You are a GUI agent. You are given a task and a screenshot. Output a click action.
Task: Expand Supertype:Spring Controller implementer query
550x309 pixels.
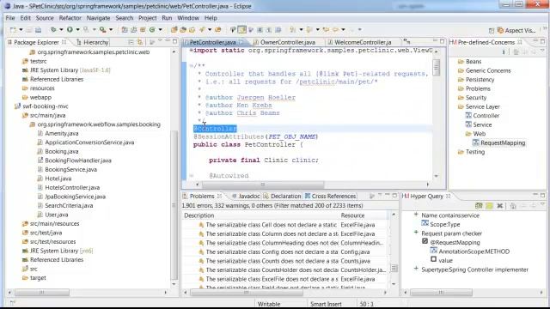(416, 269)
